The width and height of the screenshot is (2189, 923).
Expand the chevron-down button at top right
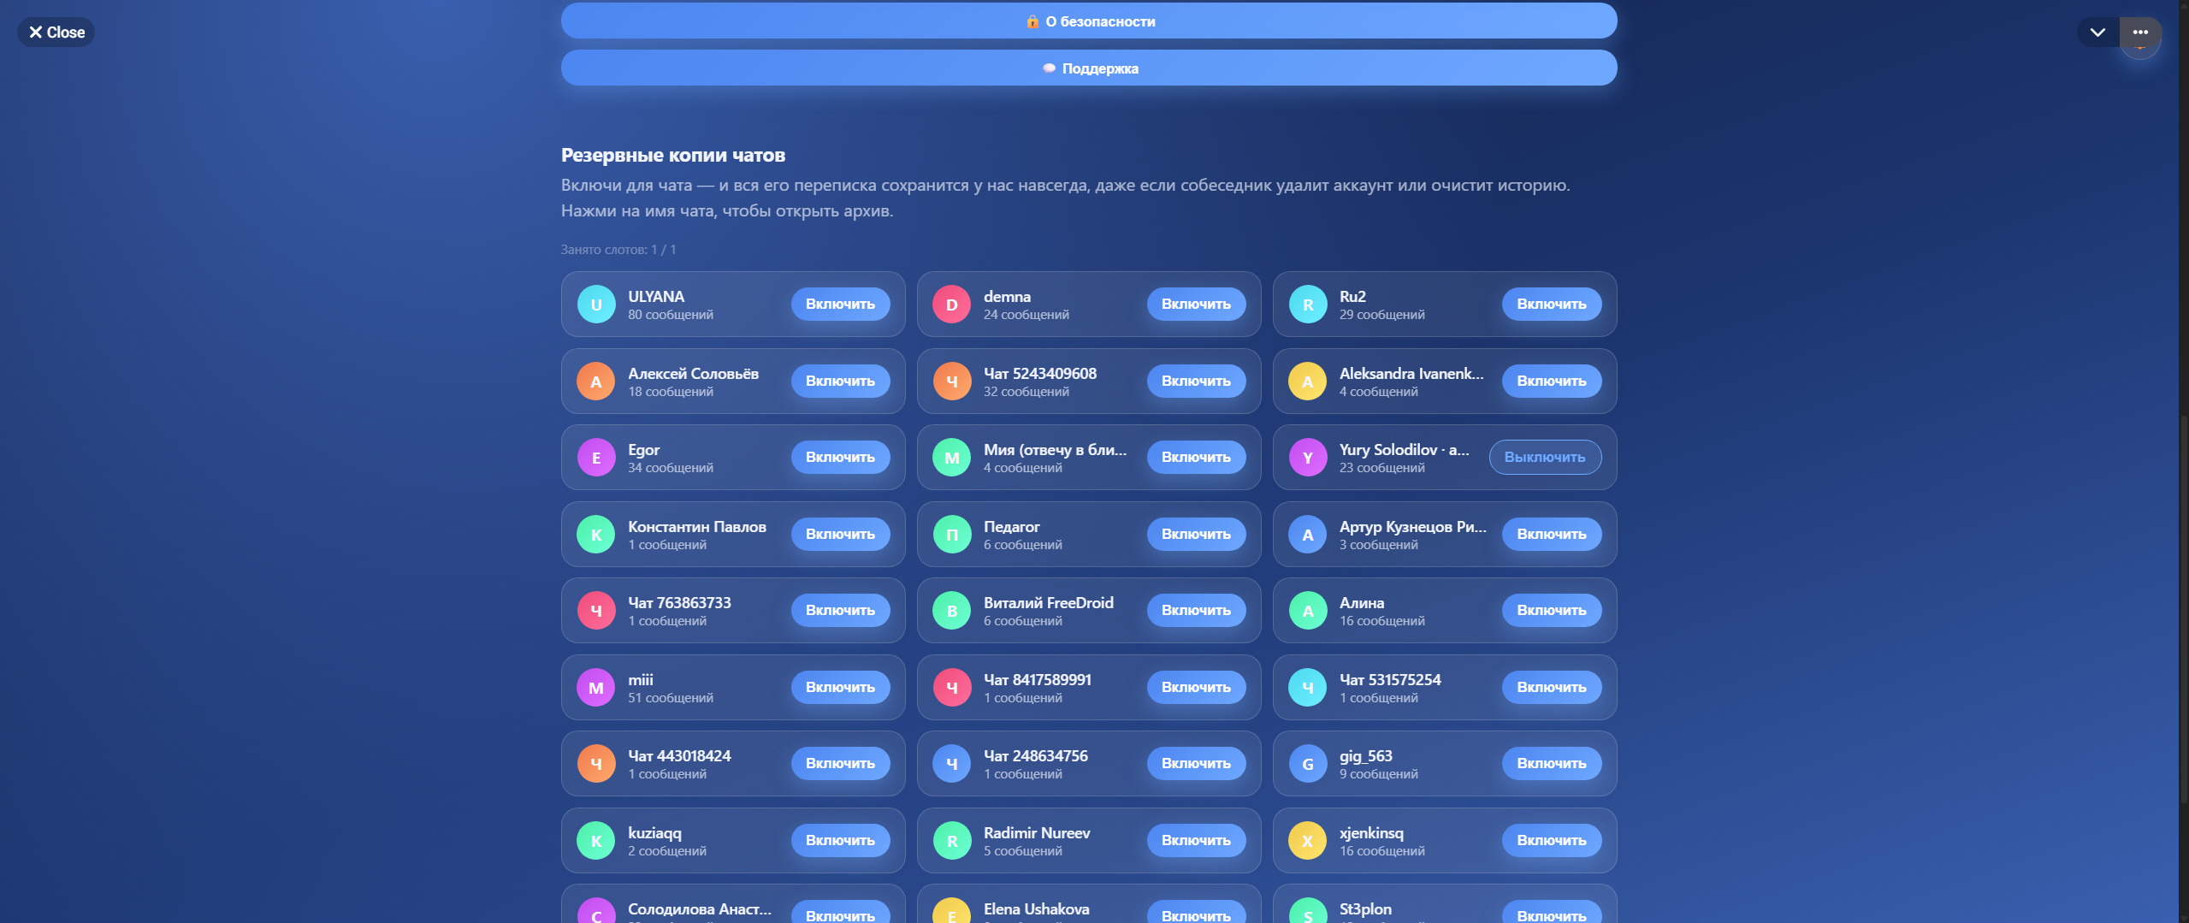point(2097,33)
